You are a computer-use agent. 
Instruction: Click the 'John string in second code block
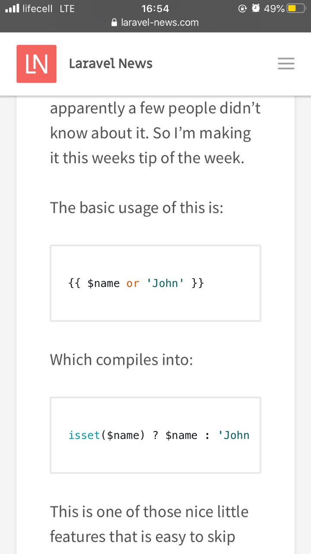234,435
